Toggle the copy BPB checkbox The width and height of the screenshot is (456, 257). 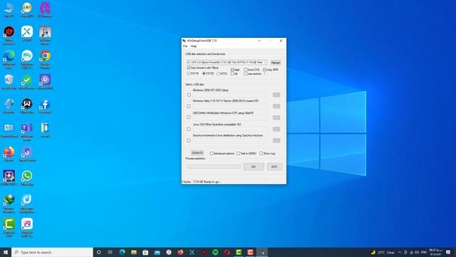tap(271, 70)
